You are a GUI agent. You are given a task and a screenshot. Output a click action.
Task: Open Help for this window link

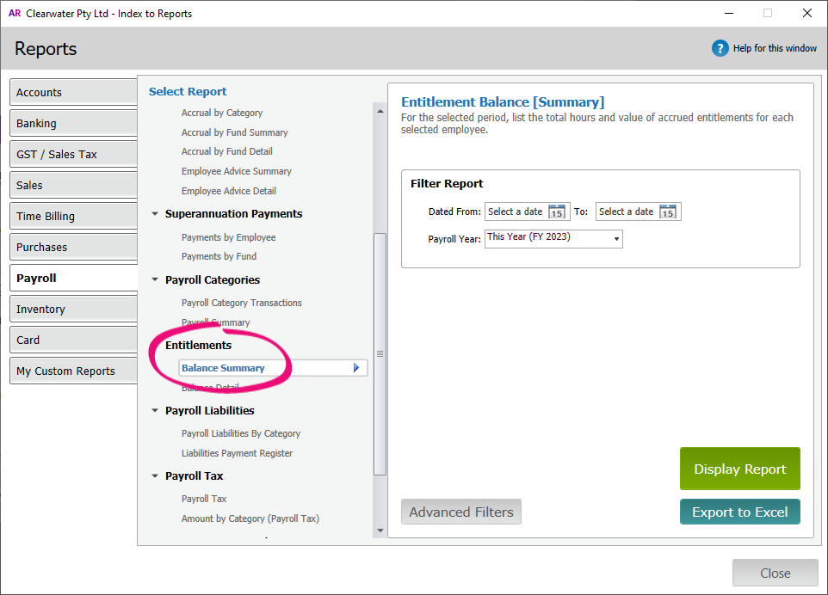[775, 48]
